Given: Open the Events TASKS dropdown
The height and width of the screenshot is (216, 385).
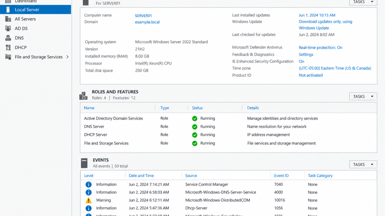Looking at the screenshot, I should tap(363, 164).
